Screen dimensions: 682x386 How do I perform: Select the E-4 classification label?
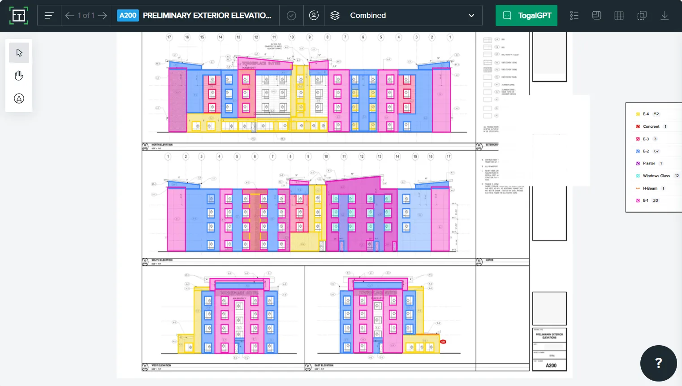tap(646, 114)
